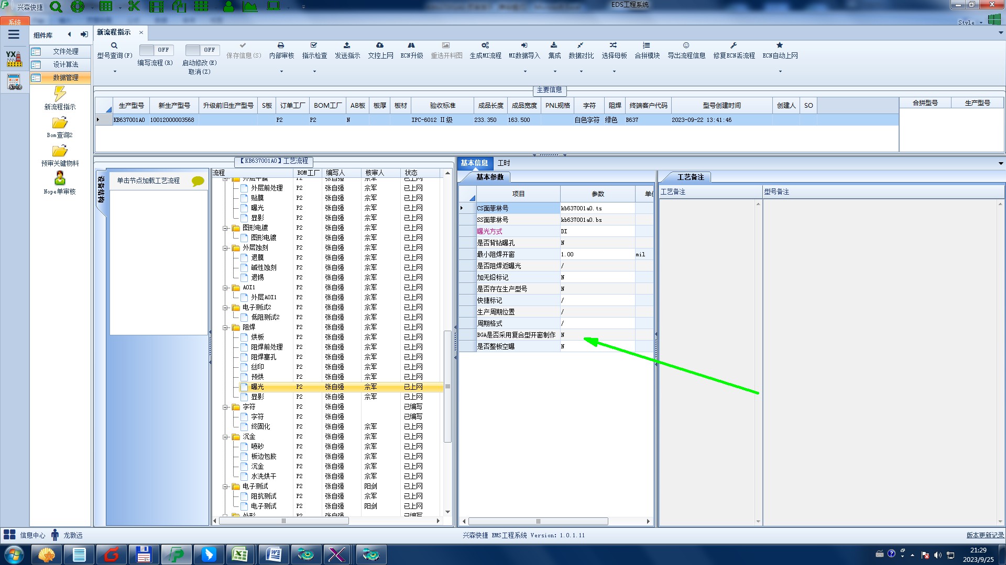Click 导出流程信息 smiley icon
1006x565 pixels.
click(x=686, y=46)
